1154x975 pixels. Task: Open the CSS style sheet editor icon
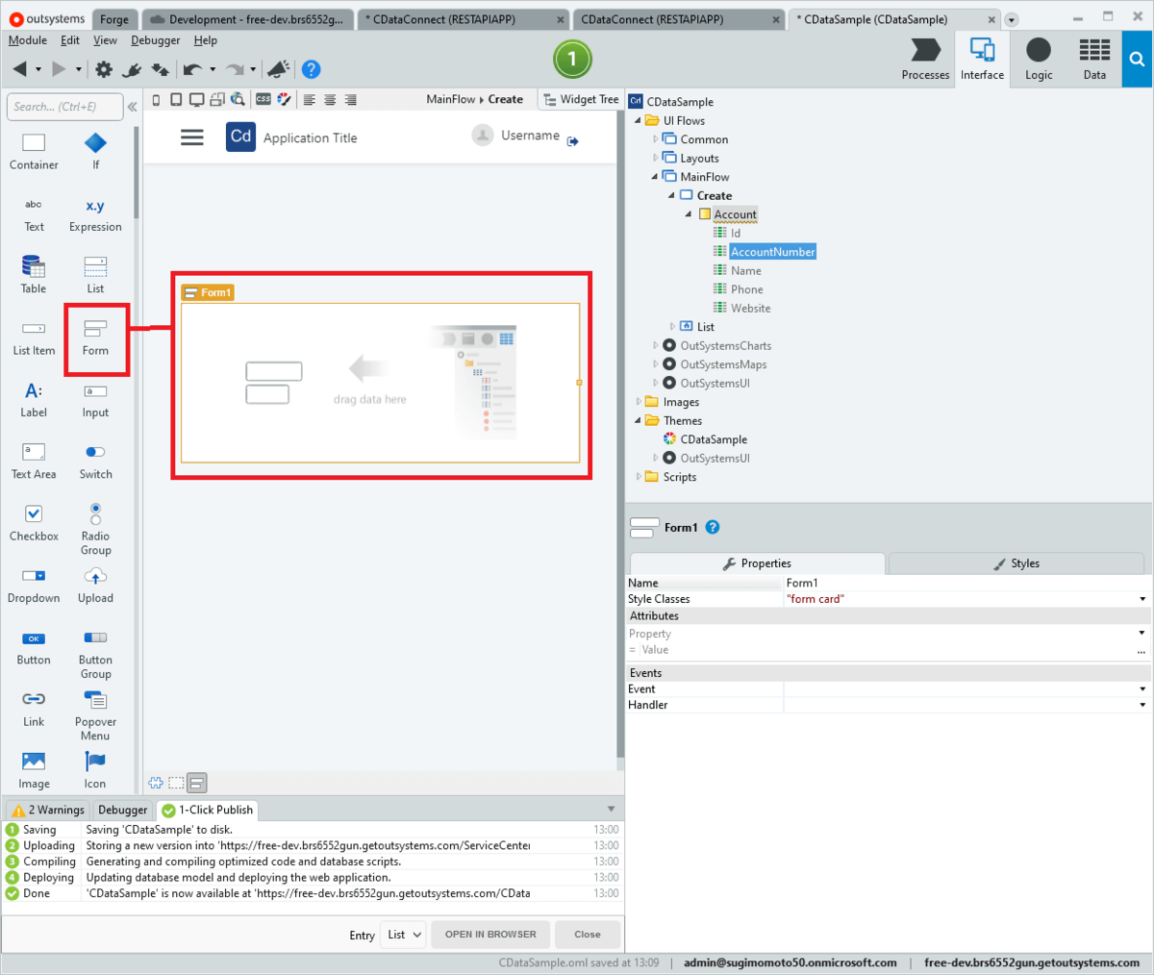click(x=263, y=99)
